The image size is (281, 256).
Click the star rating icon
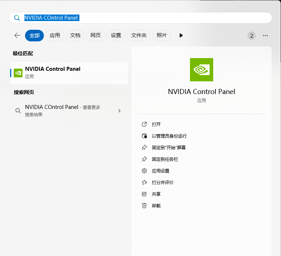click(144, 182)
